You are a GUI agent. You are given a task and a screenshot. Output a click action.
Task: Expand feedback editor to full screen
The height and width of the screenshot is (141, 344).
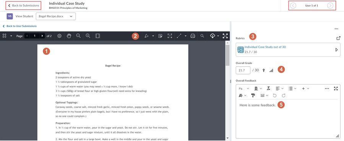[x=336, y=88]
